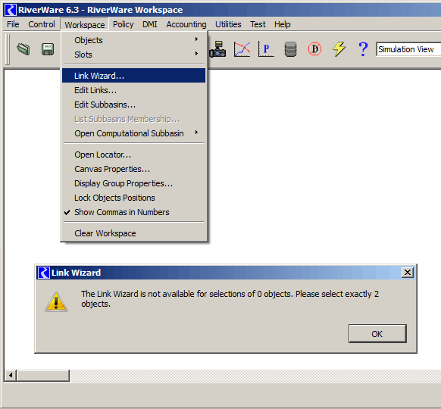This screenshot has height=409, width=441.
Task: Open the plot chart toolbar icon
Action: [x=242, y=49]
